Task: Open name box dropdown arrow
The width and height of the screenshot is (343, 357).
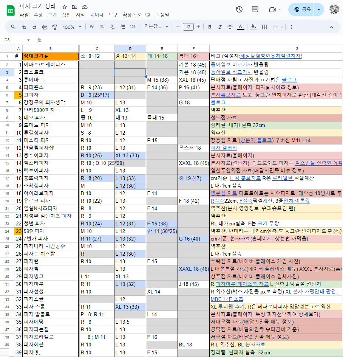Action: [x=28, y=40]
